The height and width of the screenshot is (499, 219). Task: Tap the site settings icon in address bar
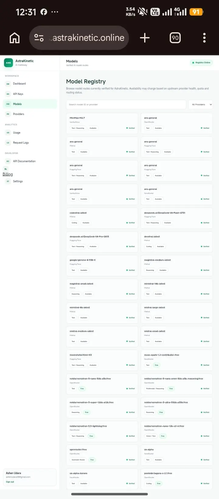coord(39,38)
